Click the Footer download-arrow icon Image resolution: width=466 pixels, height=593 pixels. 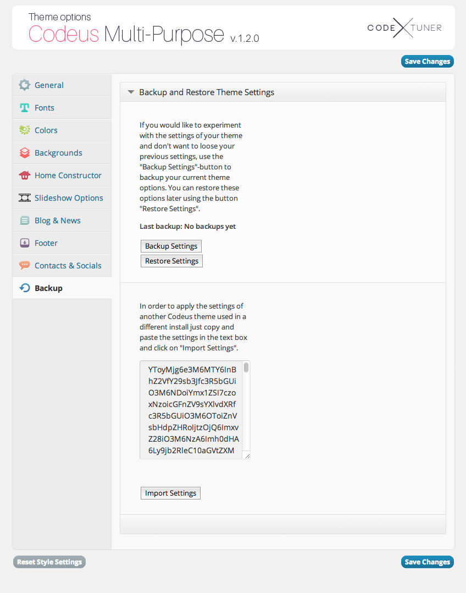[x=24, y=243]
